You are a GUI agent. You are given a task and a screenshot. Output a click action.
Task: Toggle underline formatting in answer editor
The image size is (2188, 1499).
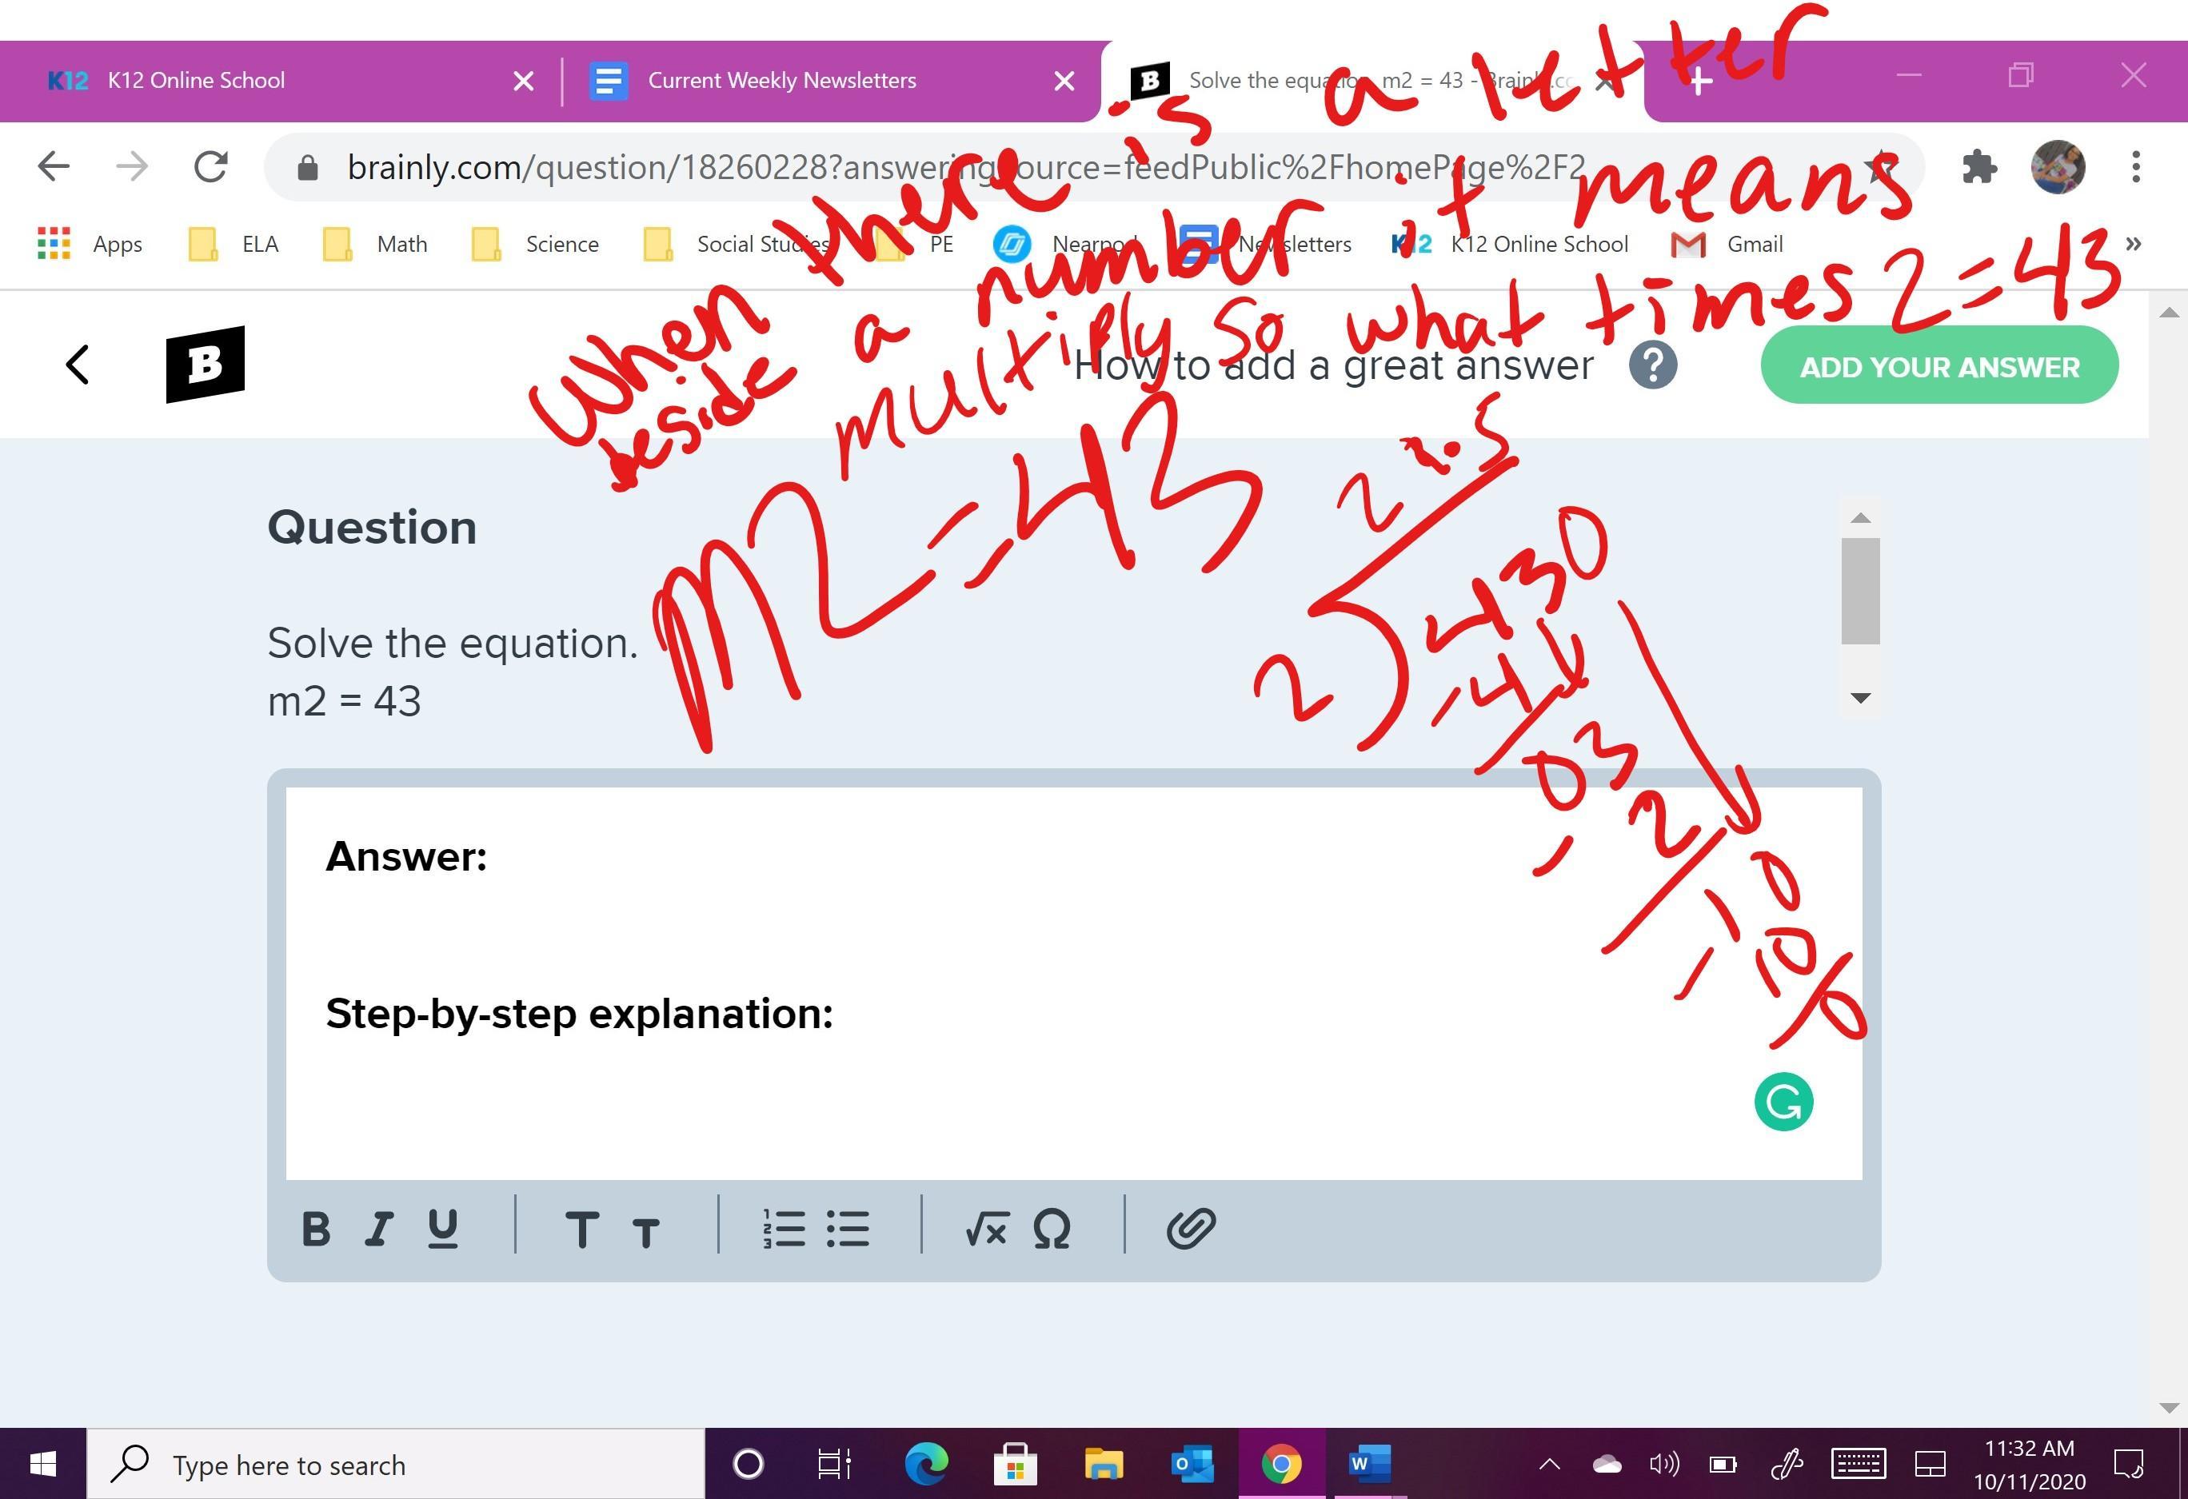point(442,1229)
